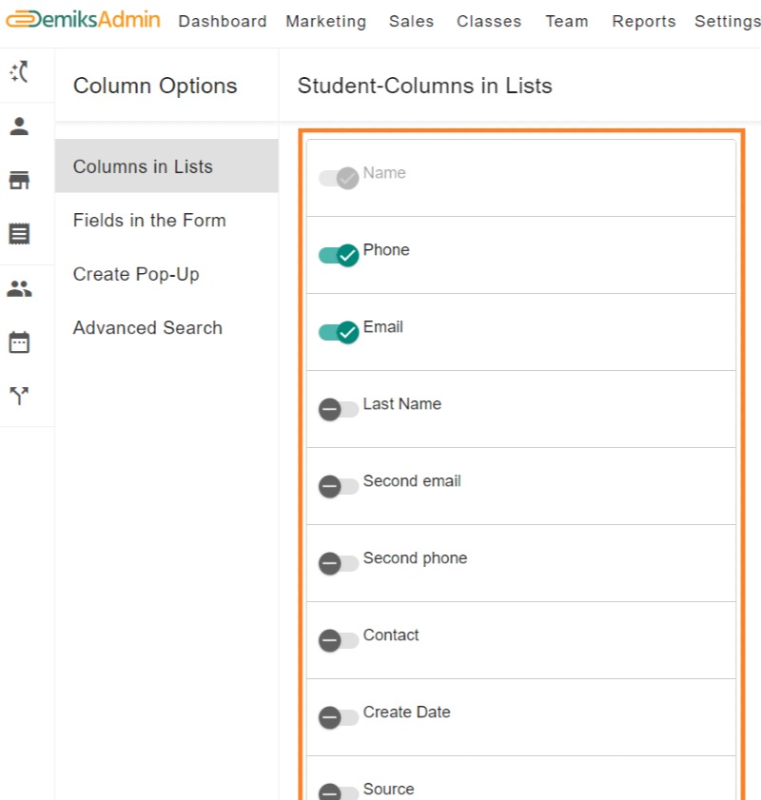Toggle on the Second phone column
Image resolution: width=761 pixels, height=800 pixels.
339,563
